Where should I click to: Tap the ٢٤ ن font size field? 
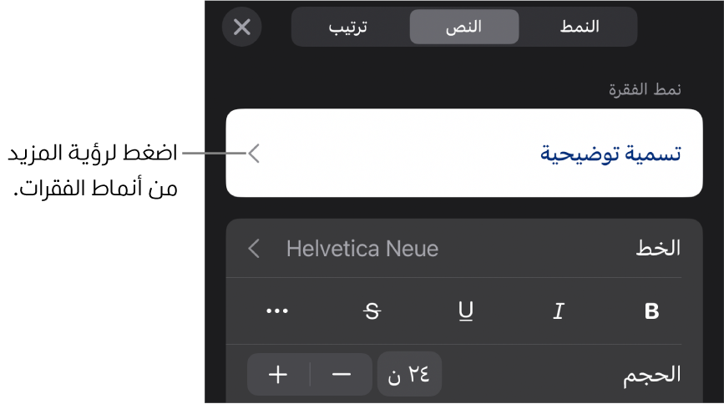click(409, 375)
